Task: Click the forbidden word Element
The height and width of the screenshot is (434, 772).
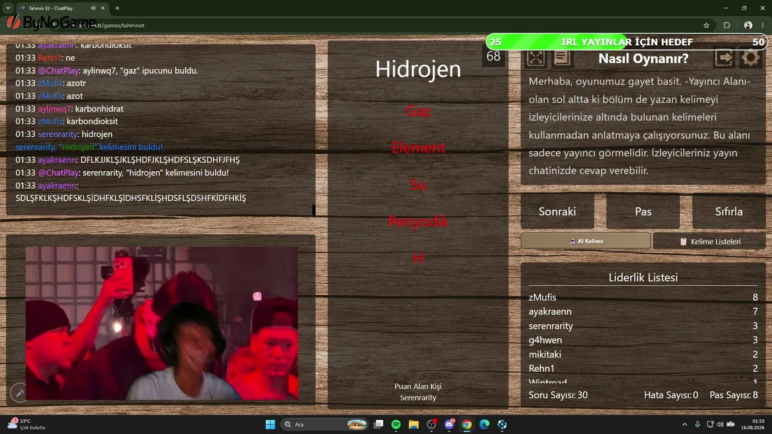Action: pyautogui.click(x=418, y=148)
